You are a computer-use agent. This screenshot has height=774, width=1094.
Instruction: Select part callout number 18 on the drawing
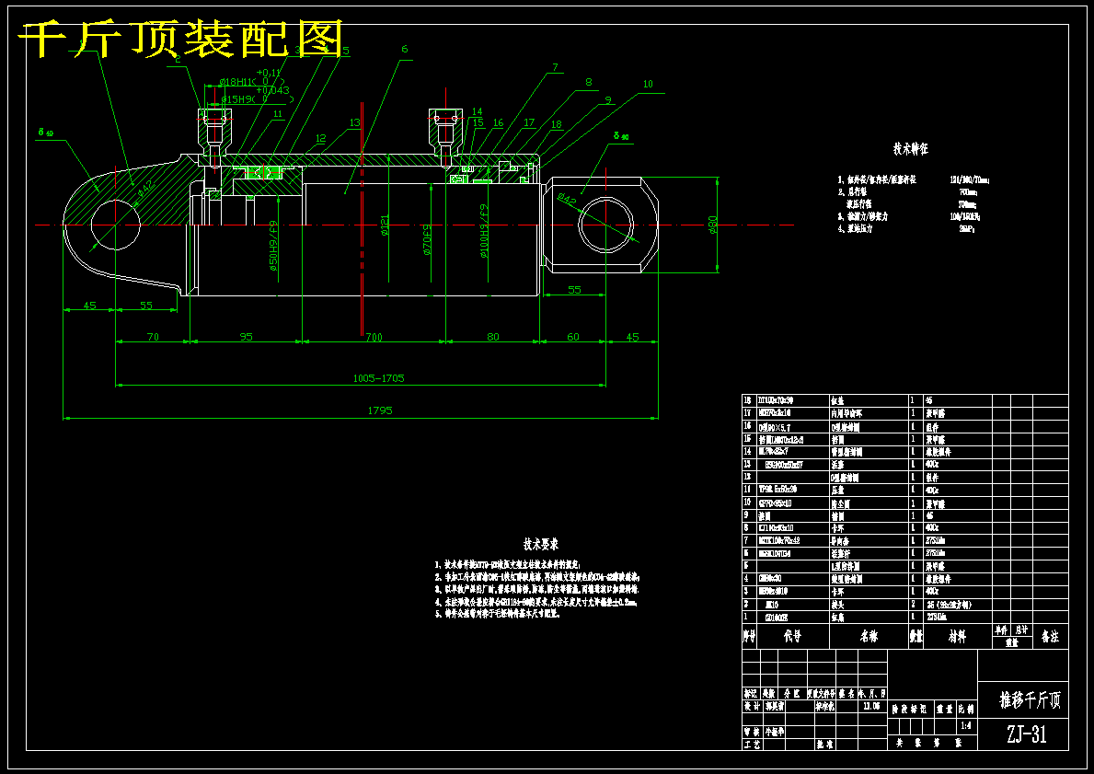pyautogui.click(x=556, y=125)
